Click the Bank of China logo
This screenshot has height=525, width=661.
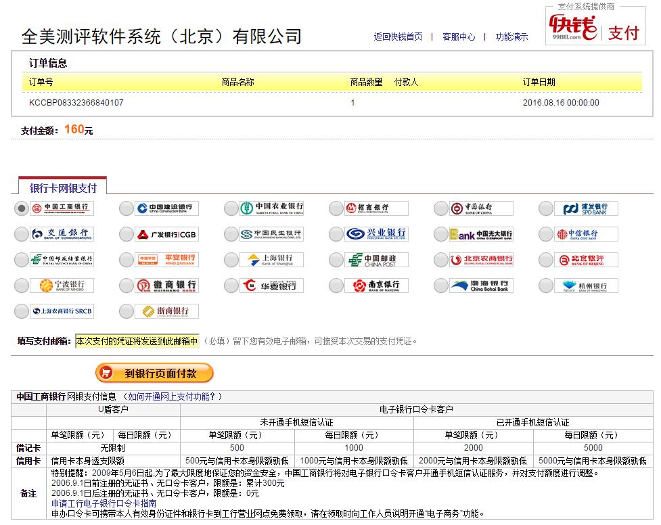tap(482, 208)
